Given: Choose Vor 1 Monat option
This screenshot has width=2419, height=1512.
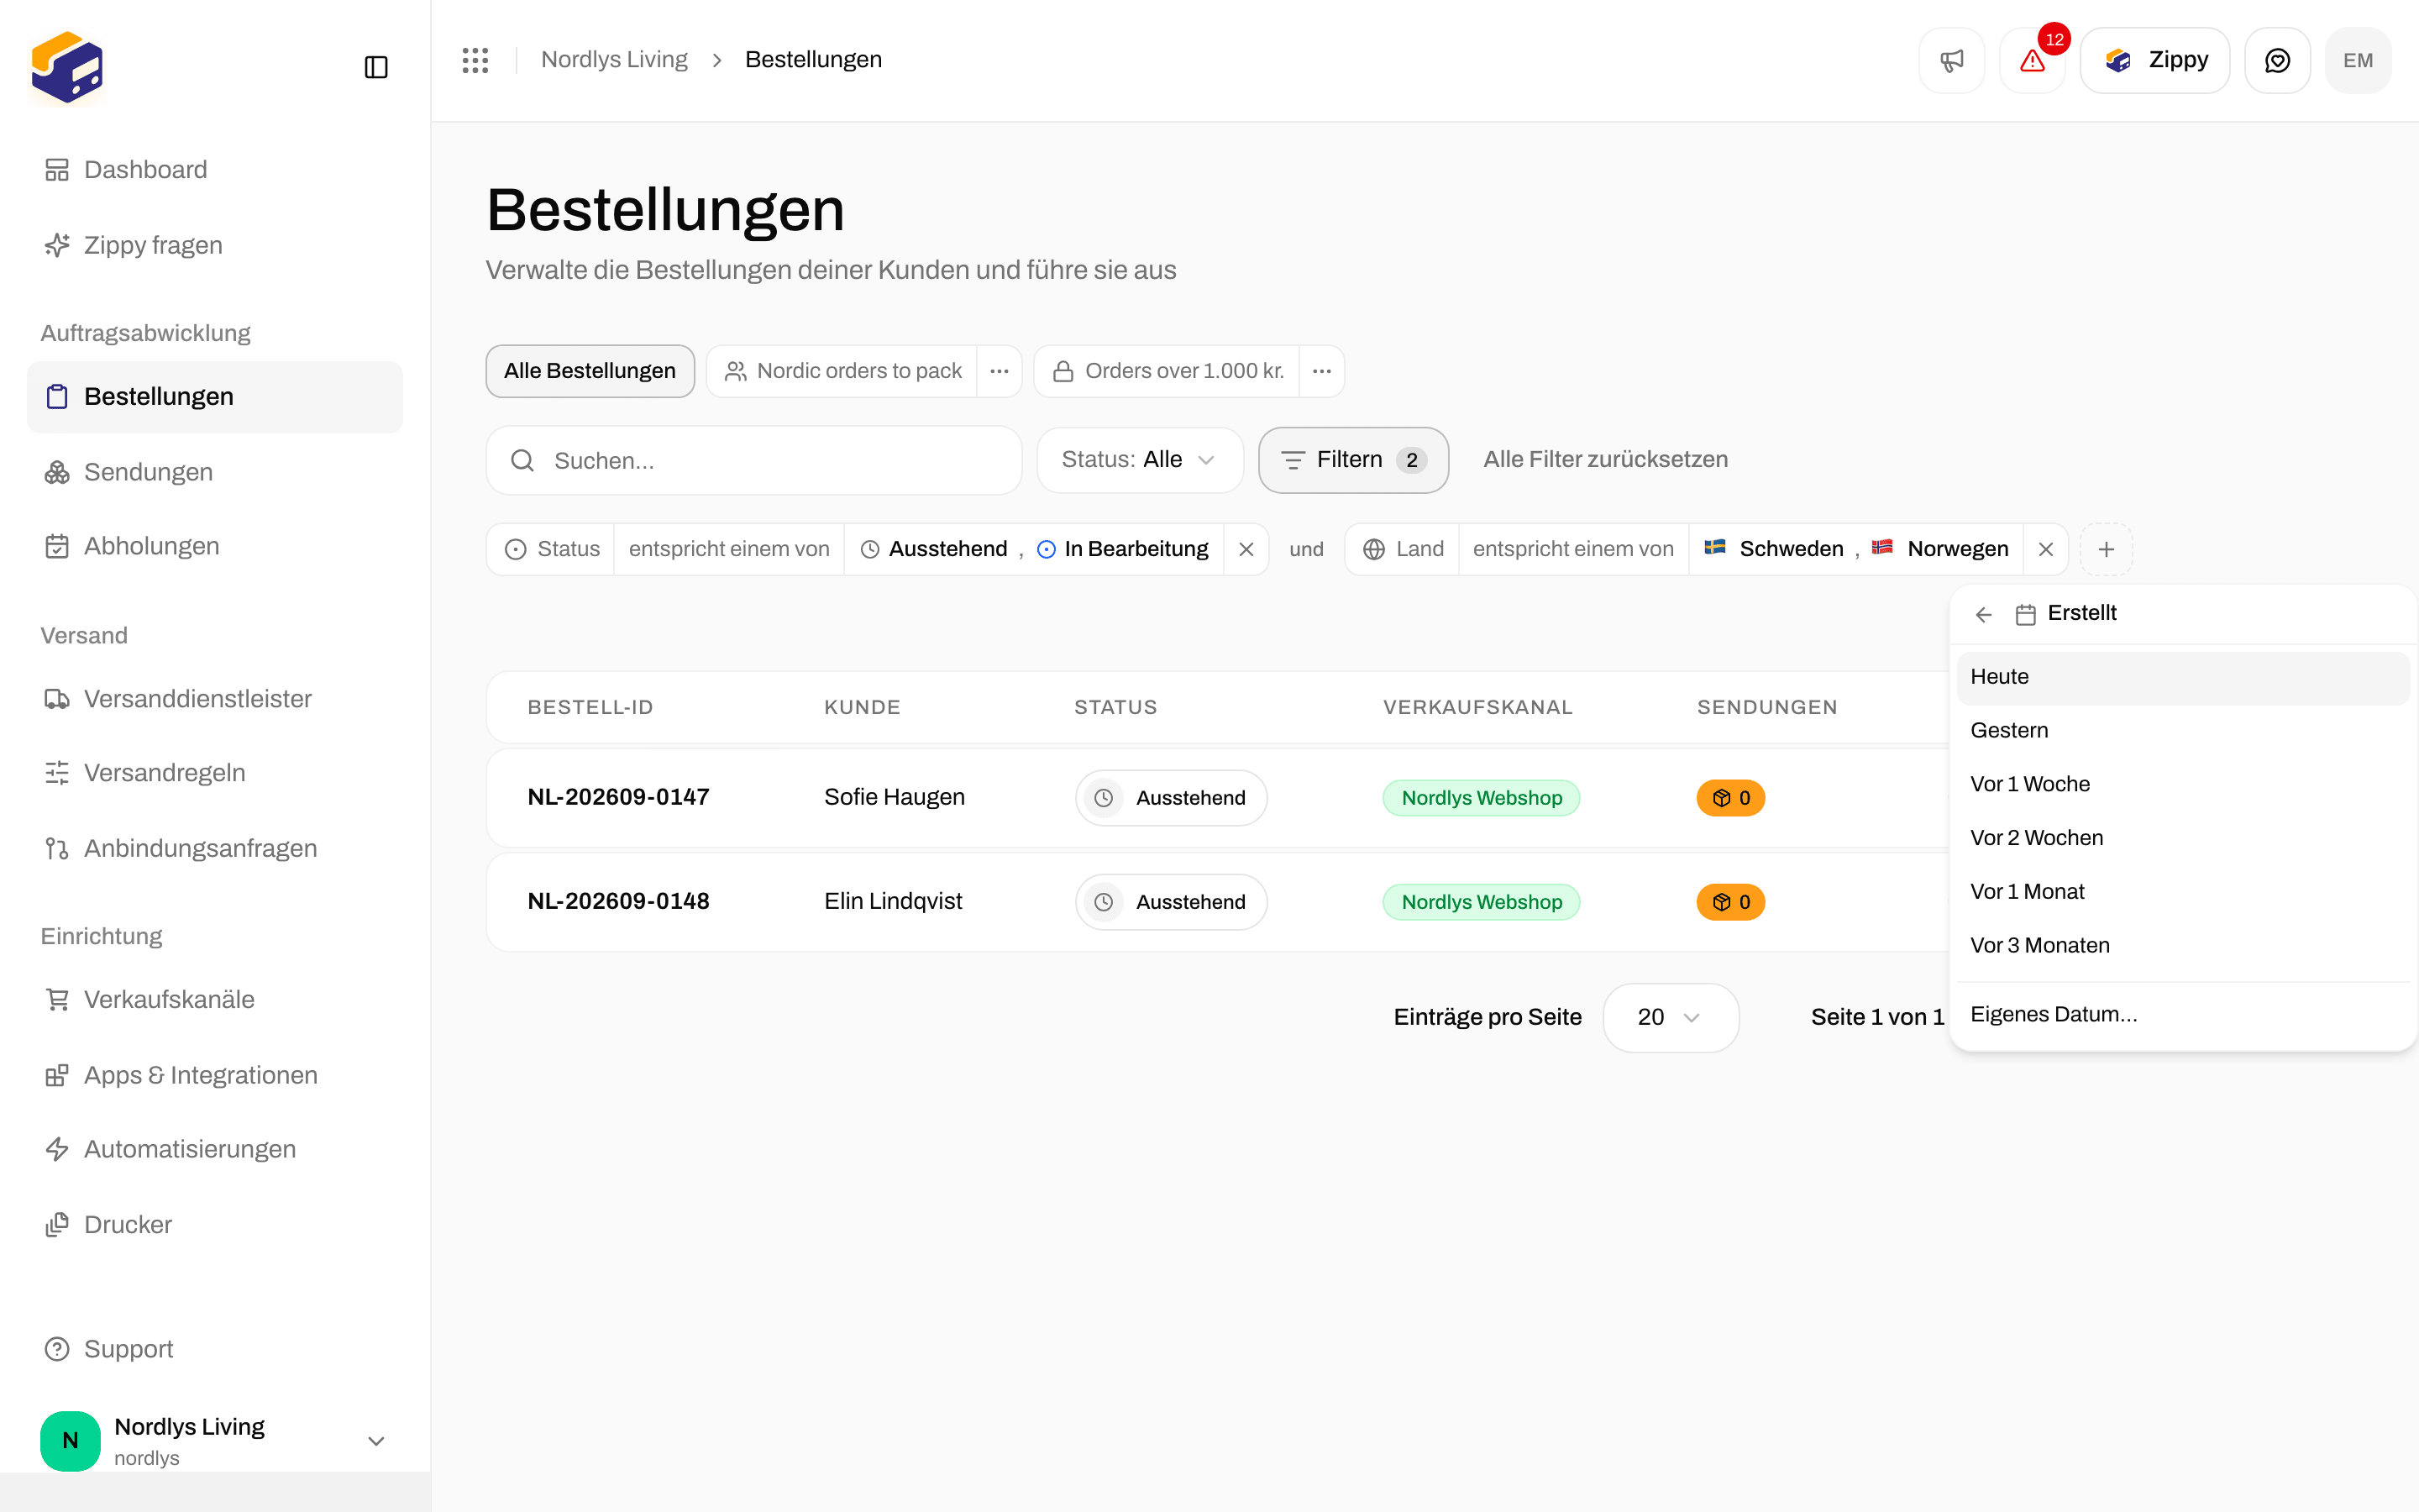Looking at the screenshot, I should (2183, 892).
